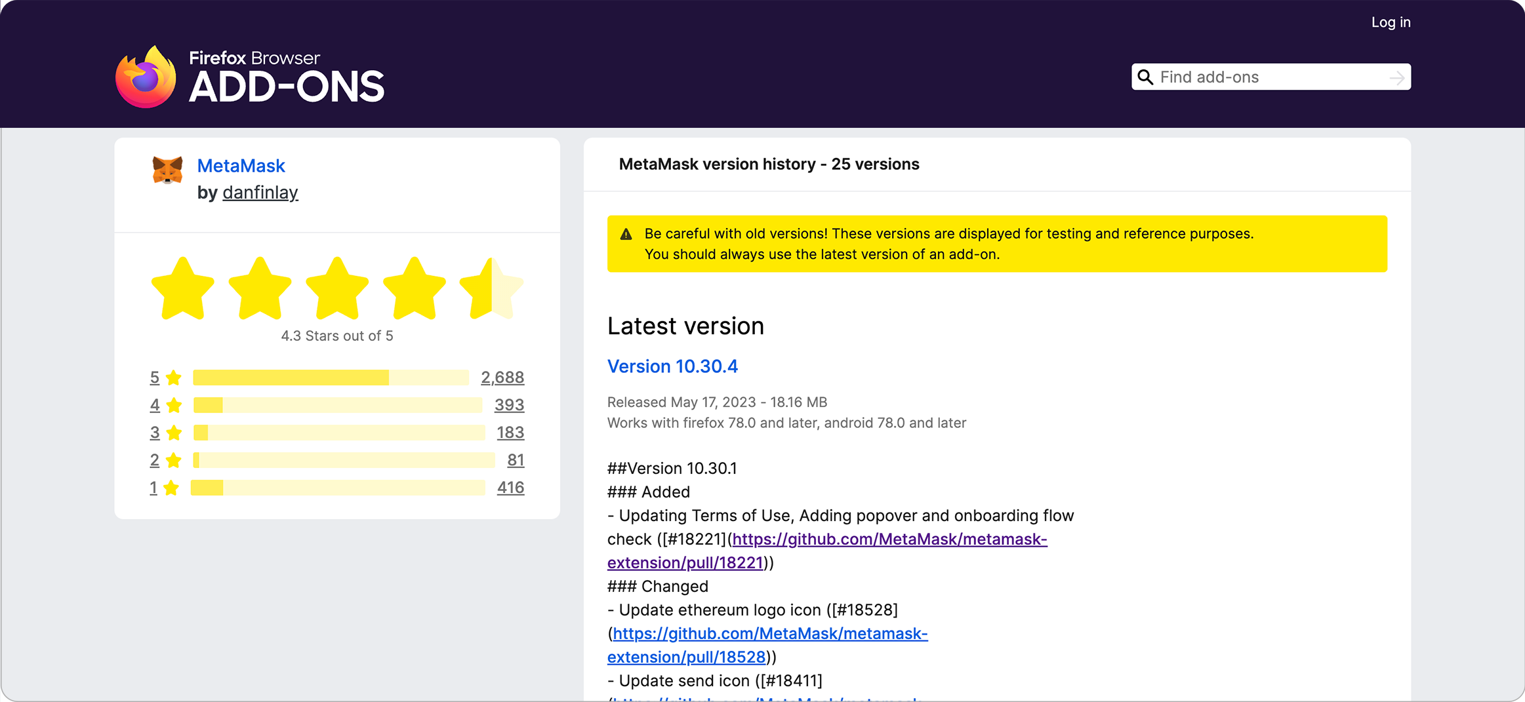Open 1-star reviews via the '1' link
Image resolution: width=1525 pixels, height=702 pixels.
pyautogui.click(x=153, y=488)
